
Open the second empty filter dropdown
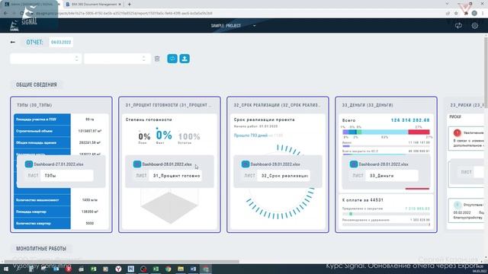[x=117, y=59]
